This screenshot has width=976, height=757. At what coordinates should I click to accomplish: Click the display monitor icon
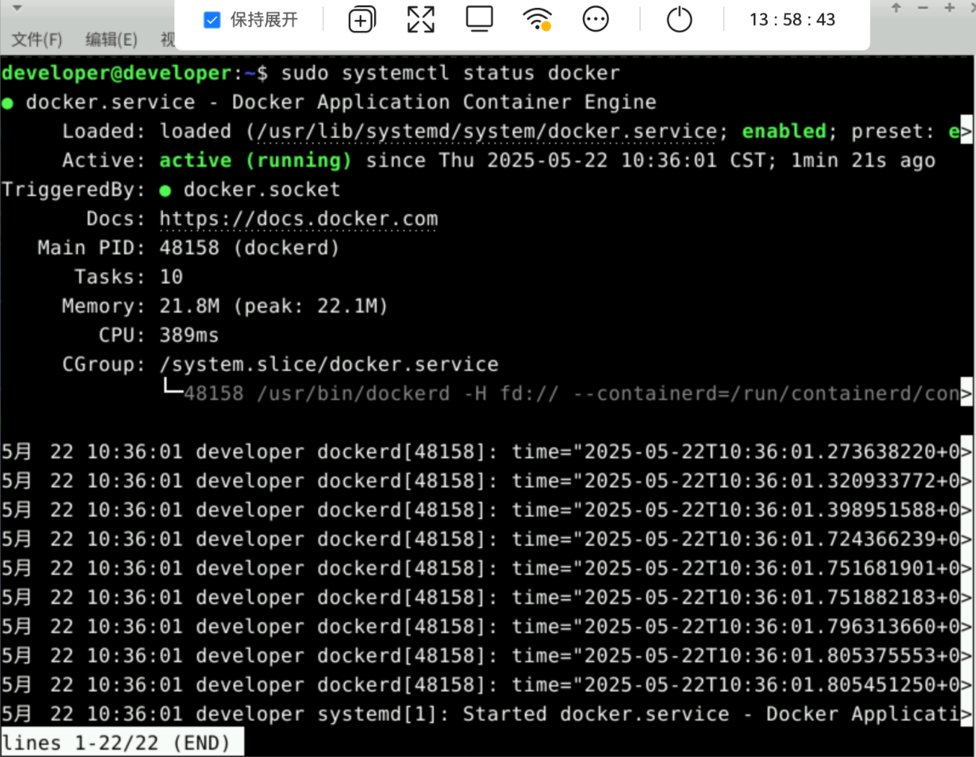click(479, 19)
